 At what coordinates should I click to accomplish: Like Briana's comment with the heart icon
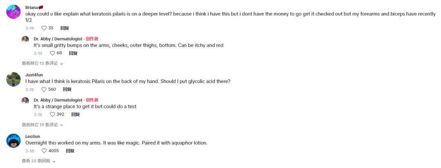[x=44, y=28]
